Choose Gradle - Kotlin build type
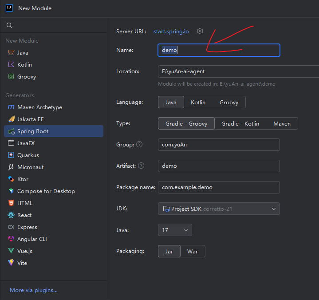The height and width of the screenshot is (300, 319). point(240,123)
